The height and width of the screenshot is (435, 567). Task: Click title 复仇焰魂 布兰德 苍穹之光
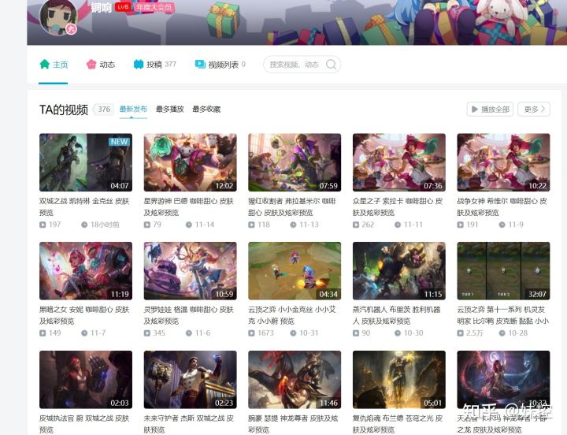[398, 424]
